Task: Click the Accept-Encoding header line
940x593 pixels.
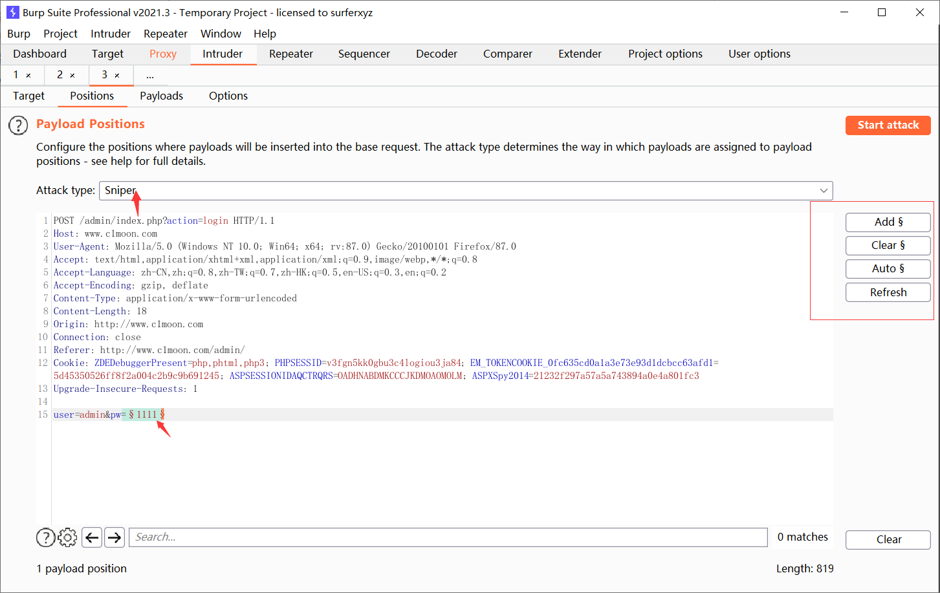Action: click(131, 285)
